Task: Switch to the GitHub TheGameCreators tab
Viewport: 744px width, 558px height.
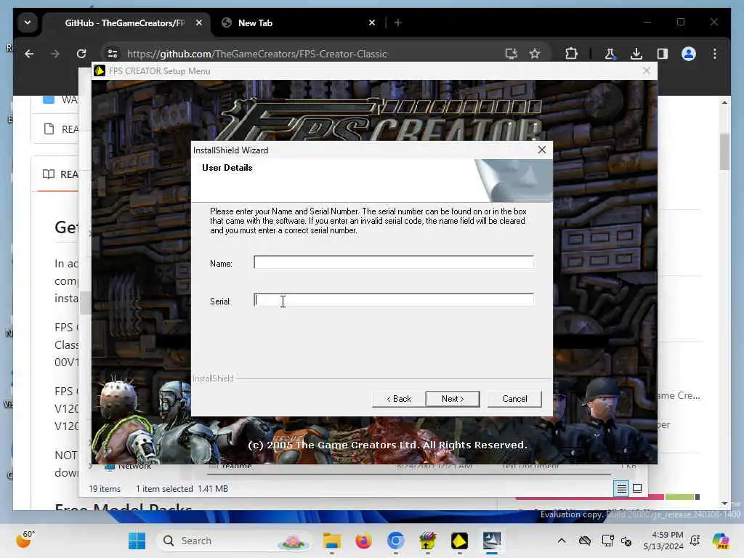Action: [124, 23]
